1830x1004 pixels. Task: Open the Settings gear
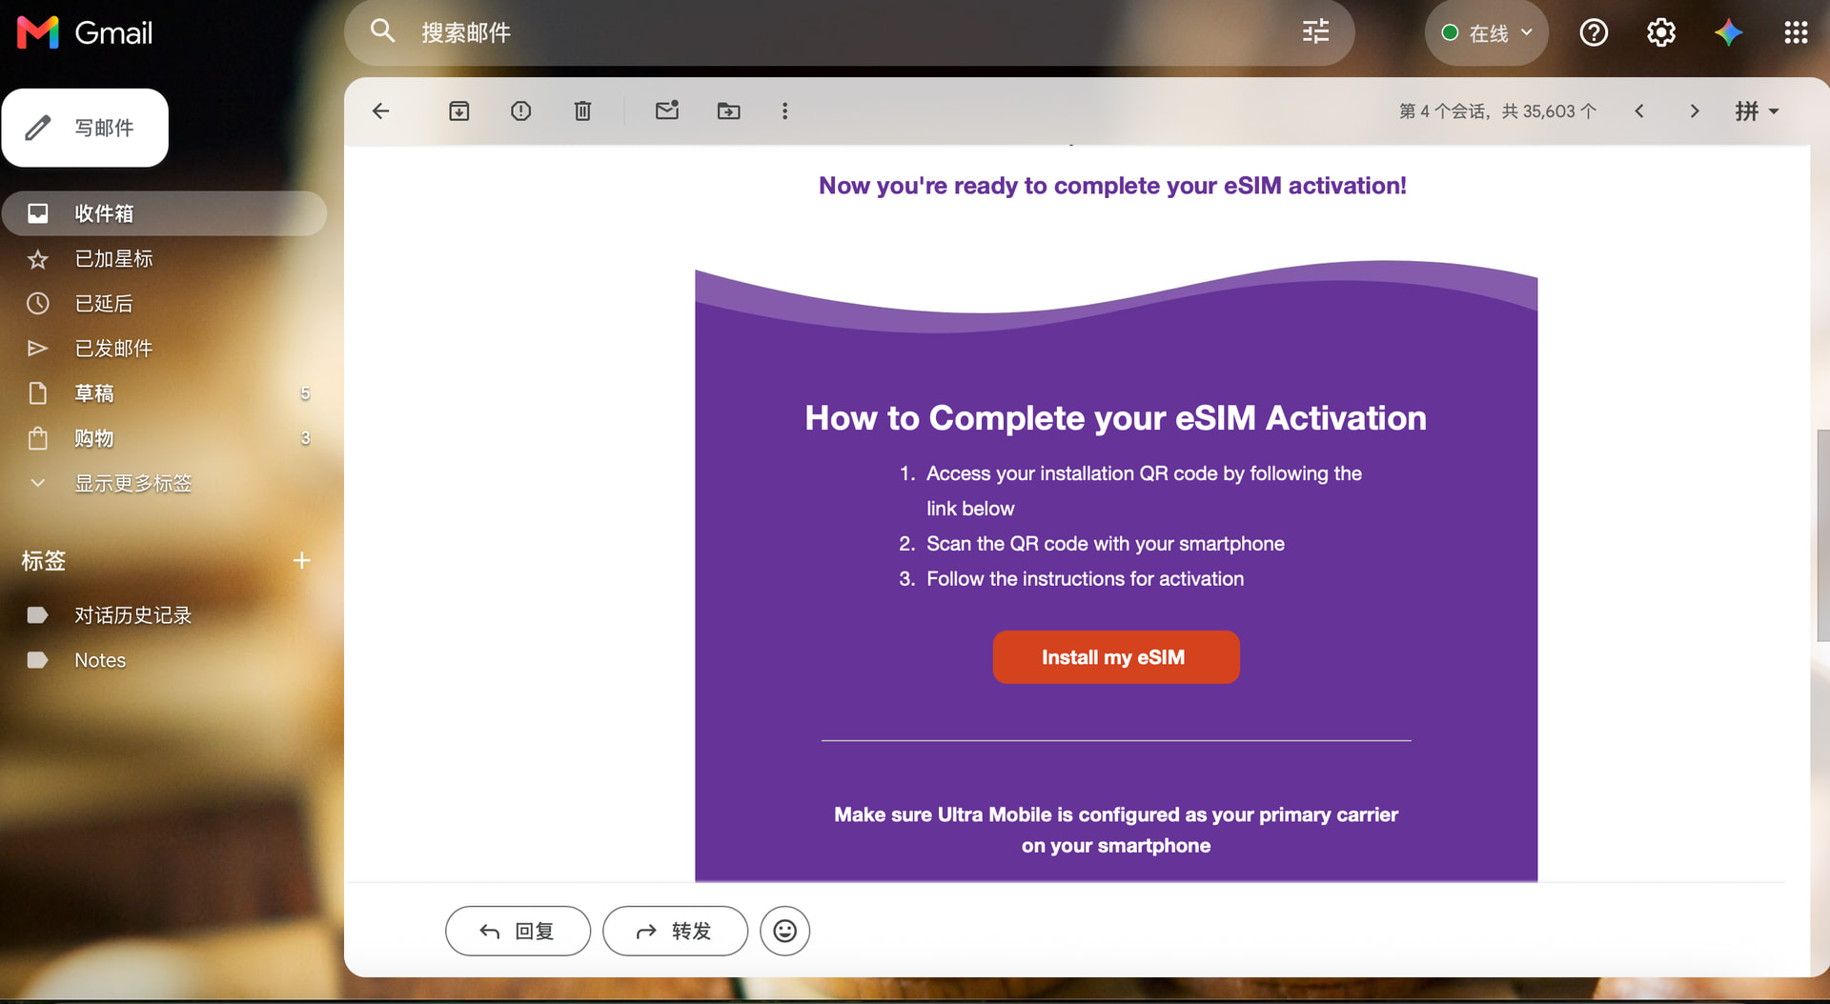1661,33
